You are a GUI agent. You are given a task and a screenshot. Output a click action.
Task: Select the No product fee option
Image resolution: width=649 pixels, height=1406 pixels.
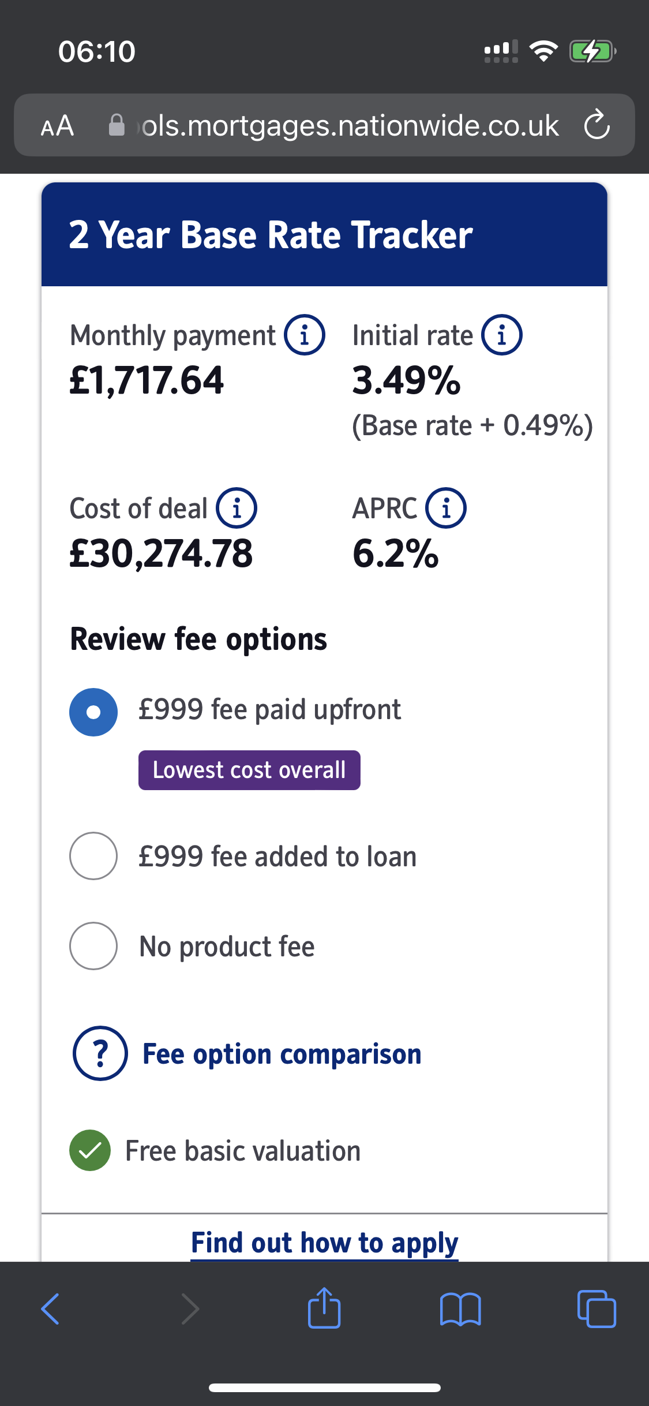tap(93, 946)
